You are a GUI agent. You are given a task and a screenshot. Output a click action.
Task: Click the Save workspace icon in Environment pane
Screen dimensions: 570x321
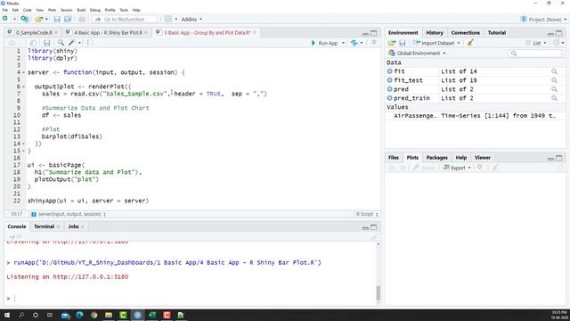(x=403, y=43)
